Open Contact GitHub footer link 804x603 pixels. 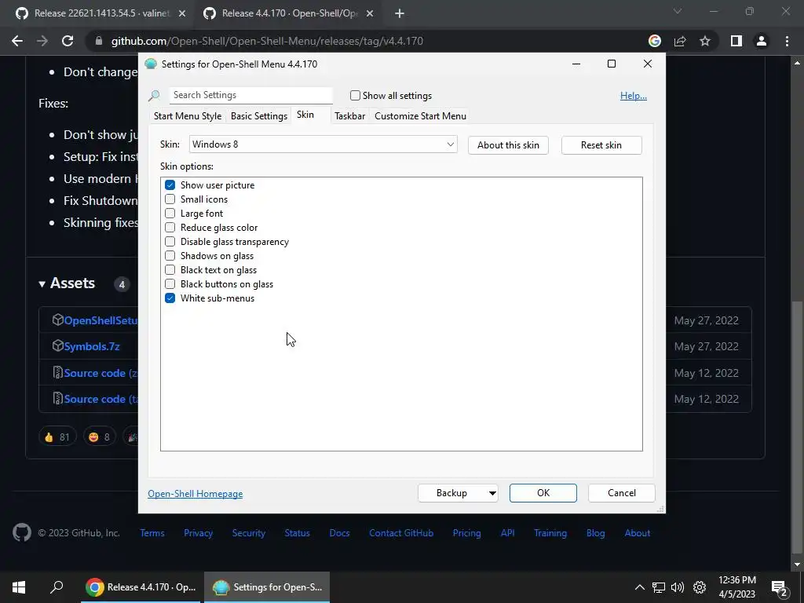tap(401, 533)
